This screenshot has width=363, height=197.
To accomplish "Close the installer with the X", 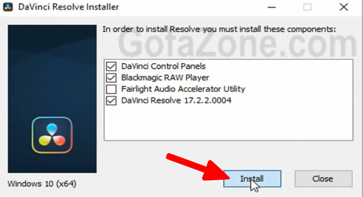I will (344, 7).
